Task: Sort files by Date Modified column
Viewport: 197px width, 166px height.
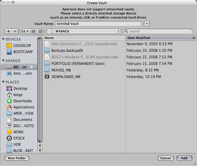Action: tap(161, 38)
